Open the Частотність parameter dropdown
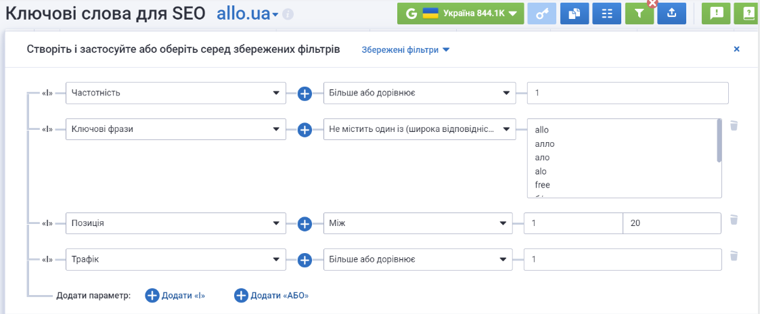The height and width of the screenshot is (314, 760). (175, 93)
